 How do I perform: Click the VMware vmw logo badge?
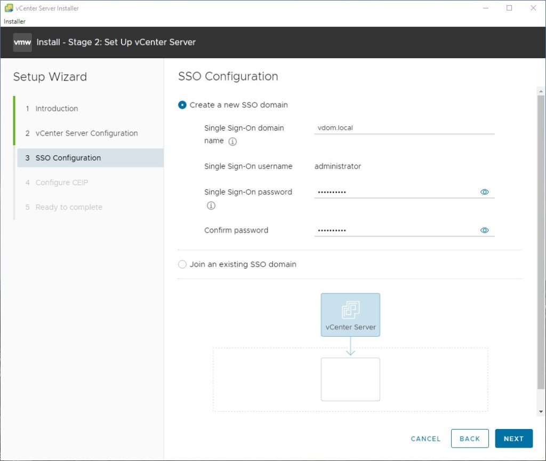click(22, 43)
